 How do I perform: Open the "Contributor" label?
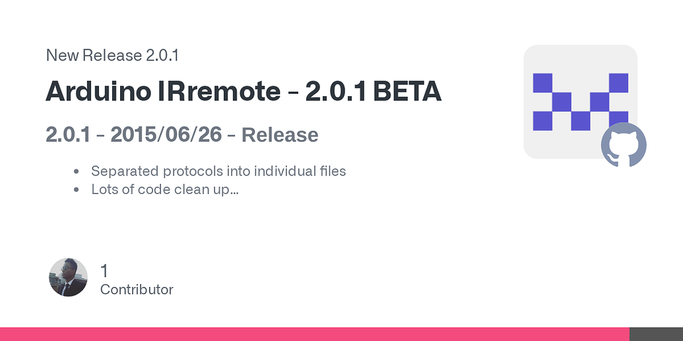click(137, 290)
